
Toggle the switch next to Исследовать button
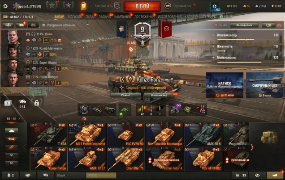pyautogui.click(x=268, y=25)
